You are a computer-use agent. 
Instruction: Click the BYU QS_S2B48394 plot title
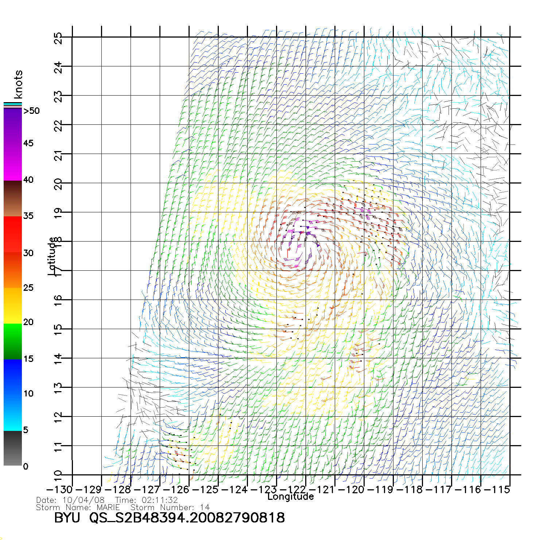click(x=169, y=518)
